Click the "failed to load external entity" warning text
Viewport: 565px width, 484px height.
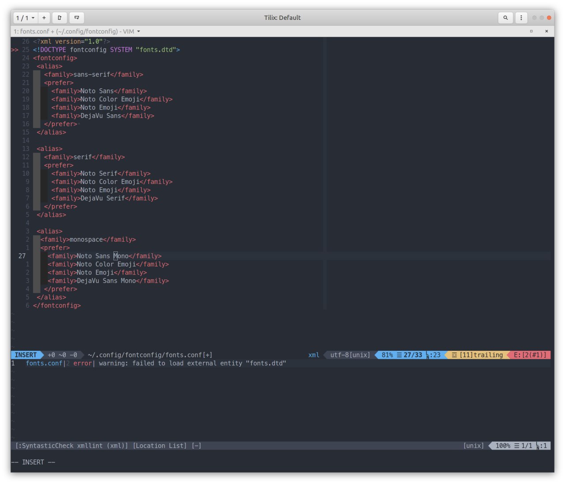192,363
